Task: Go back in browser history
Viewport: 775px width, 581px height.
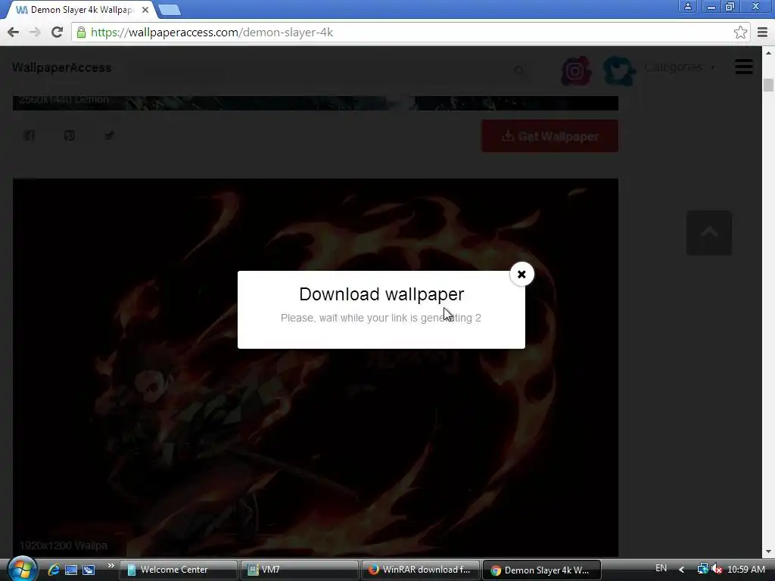Action: tap(14, 32)
